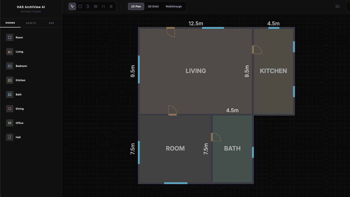Image resolution: width=350 pixels, height=197 pixels.
Task: Toggle the 3D Orbit view mode
Action: tap(153, 6)
